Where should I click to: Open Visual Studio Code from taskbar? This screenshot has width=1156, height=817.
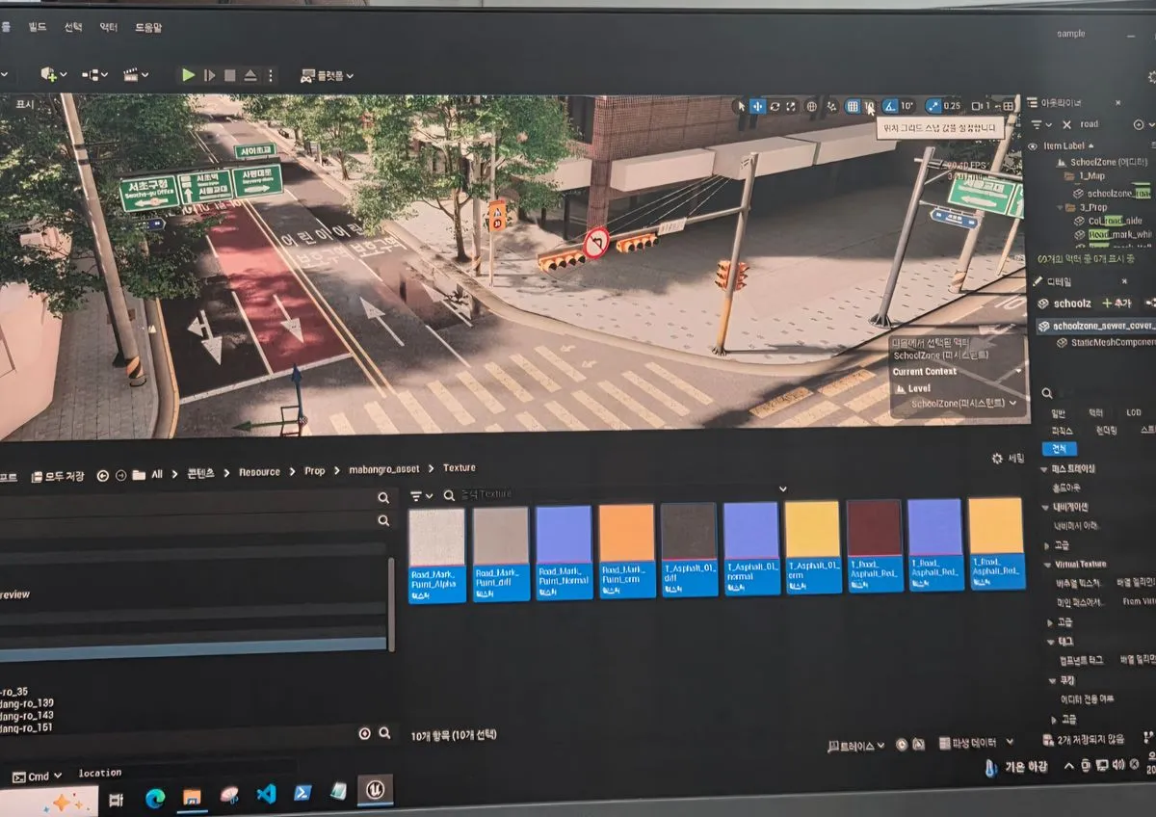pyautogui.click(x=266, y=795)
